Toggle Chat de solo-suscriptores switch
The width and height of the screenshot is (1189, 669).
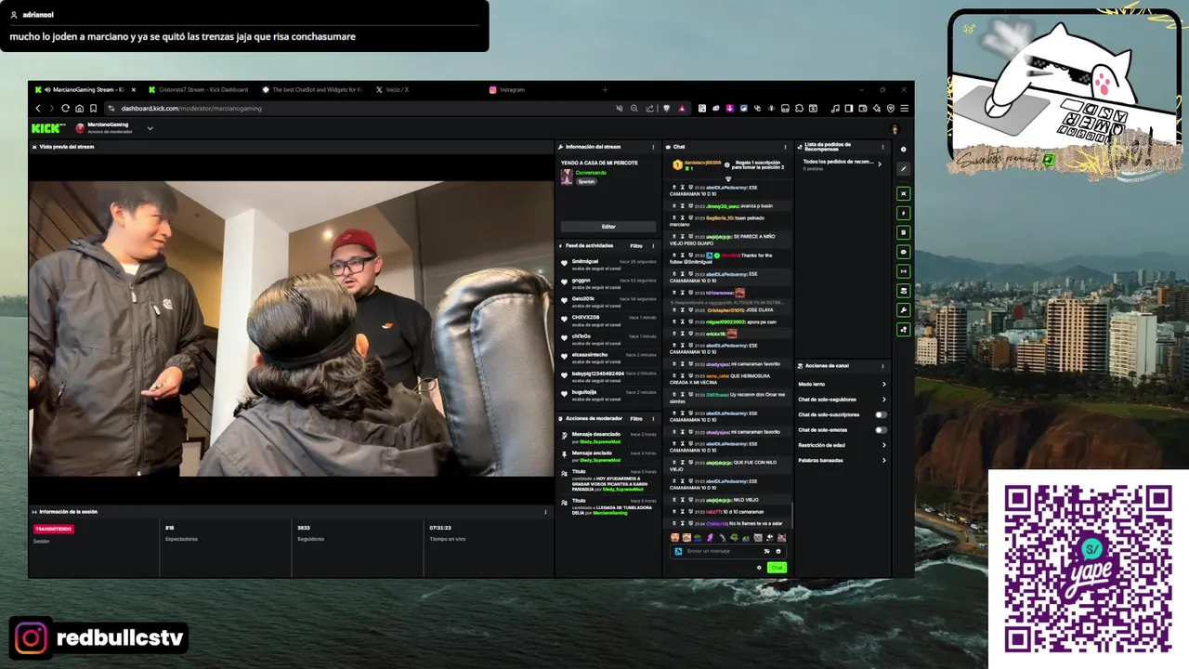click(x=881, y=414)
